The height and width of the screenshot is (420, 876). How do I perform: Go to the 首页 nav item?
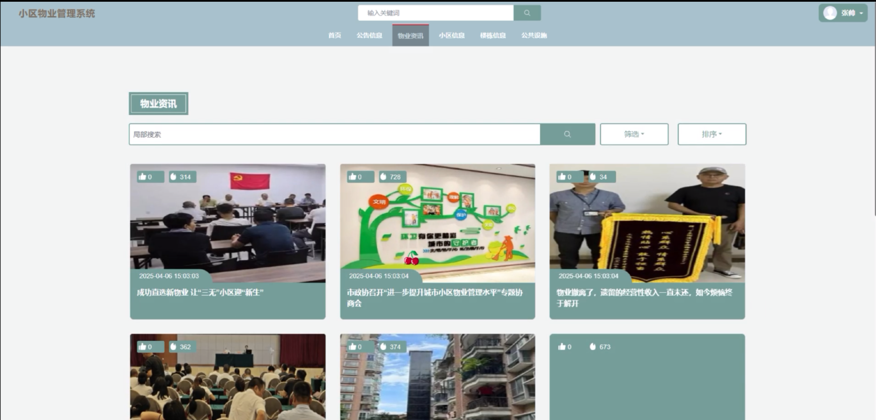click(x=335, y=35)
